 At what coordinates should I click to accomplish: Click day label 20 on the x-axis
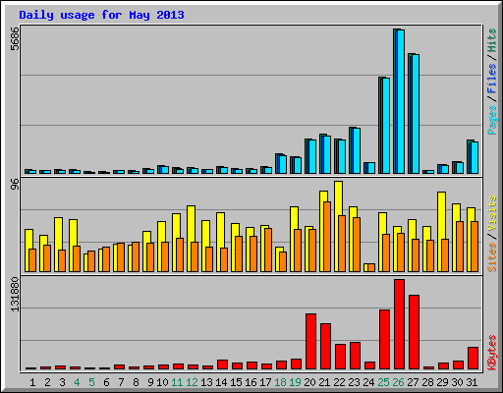pos(309,382)
